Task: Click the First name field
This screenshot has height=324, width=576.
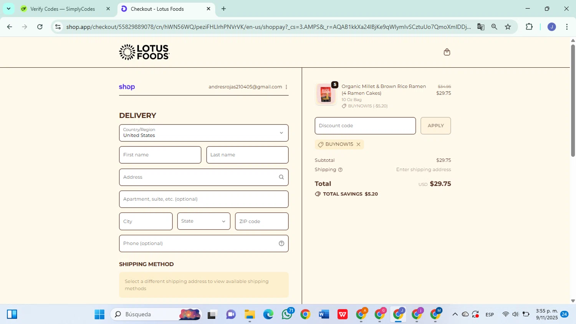Action: pyautogui.click(x=160, y=155)
